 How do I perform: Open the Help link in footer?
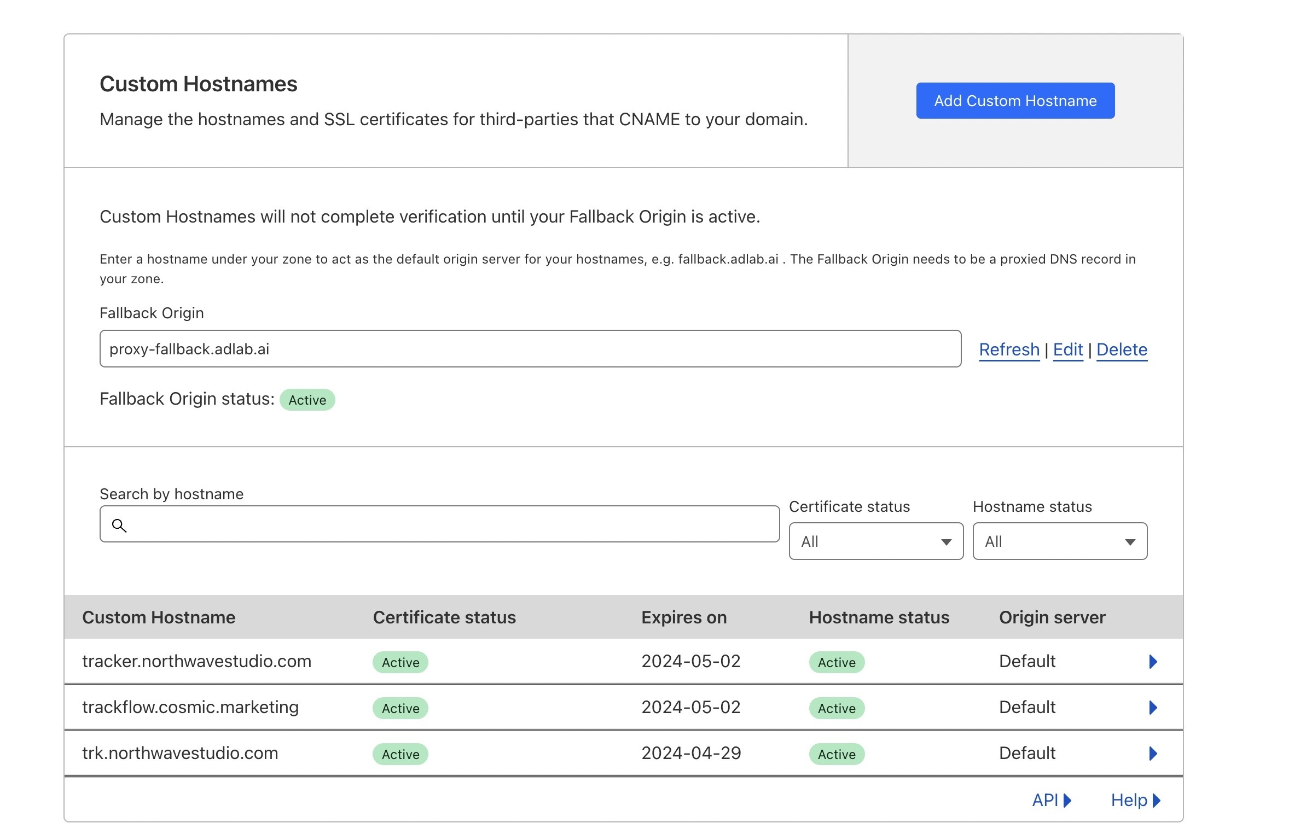(x=1135, y=801)
